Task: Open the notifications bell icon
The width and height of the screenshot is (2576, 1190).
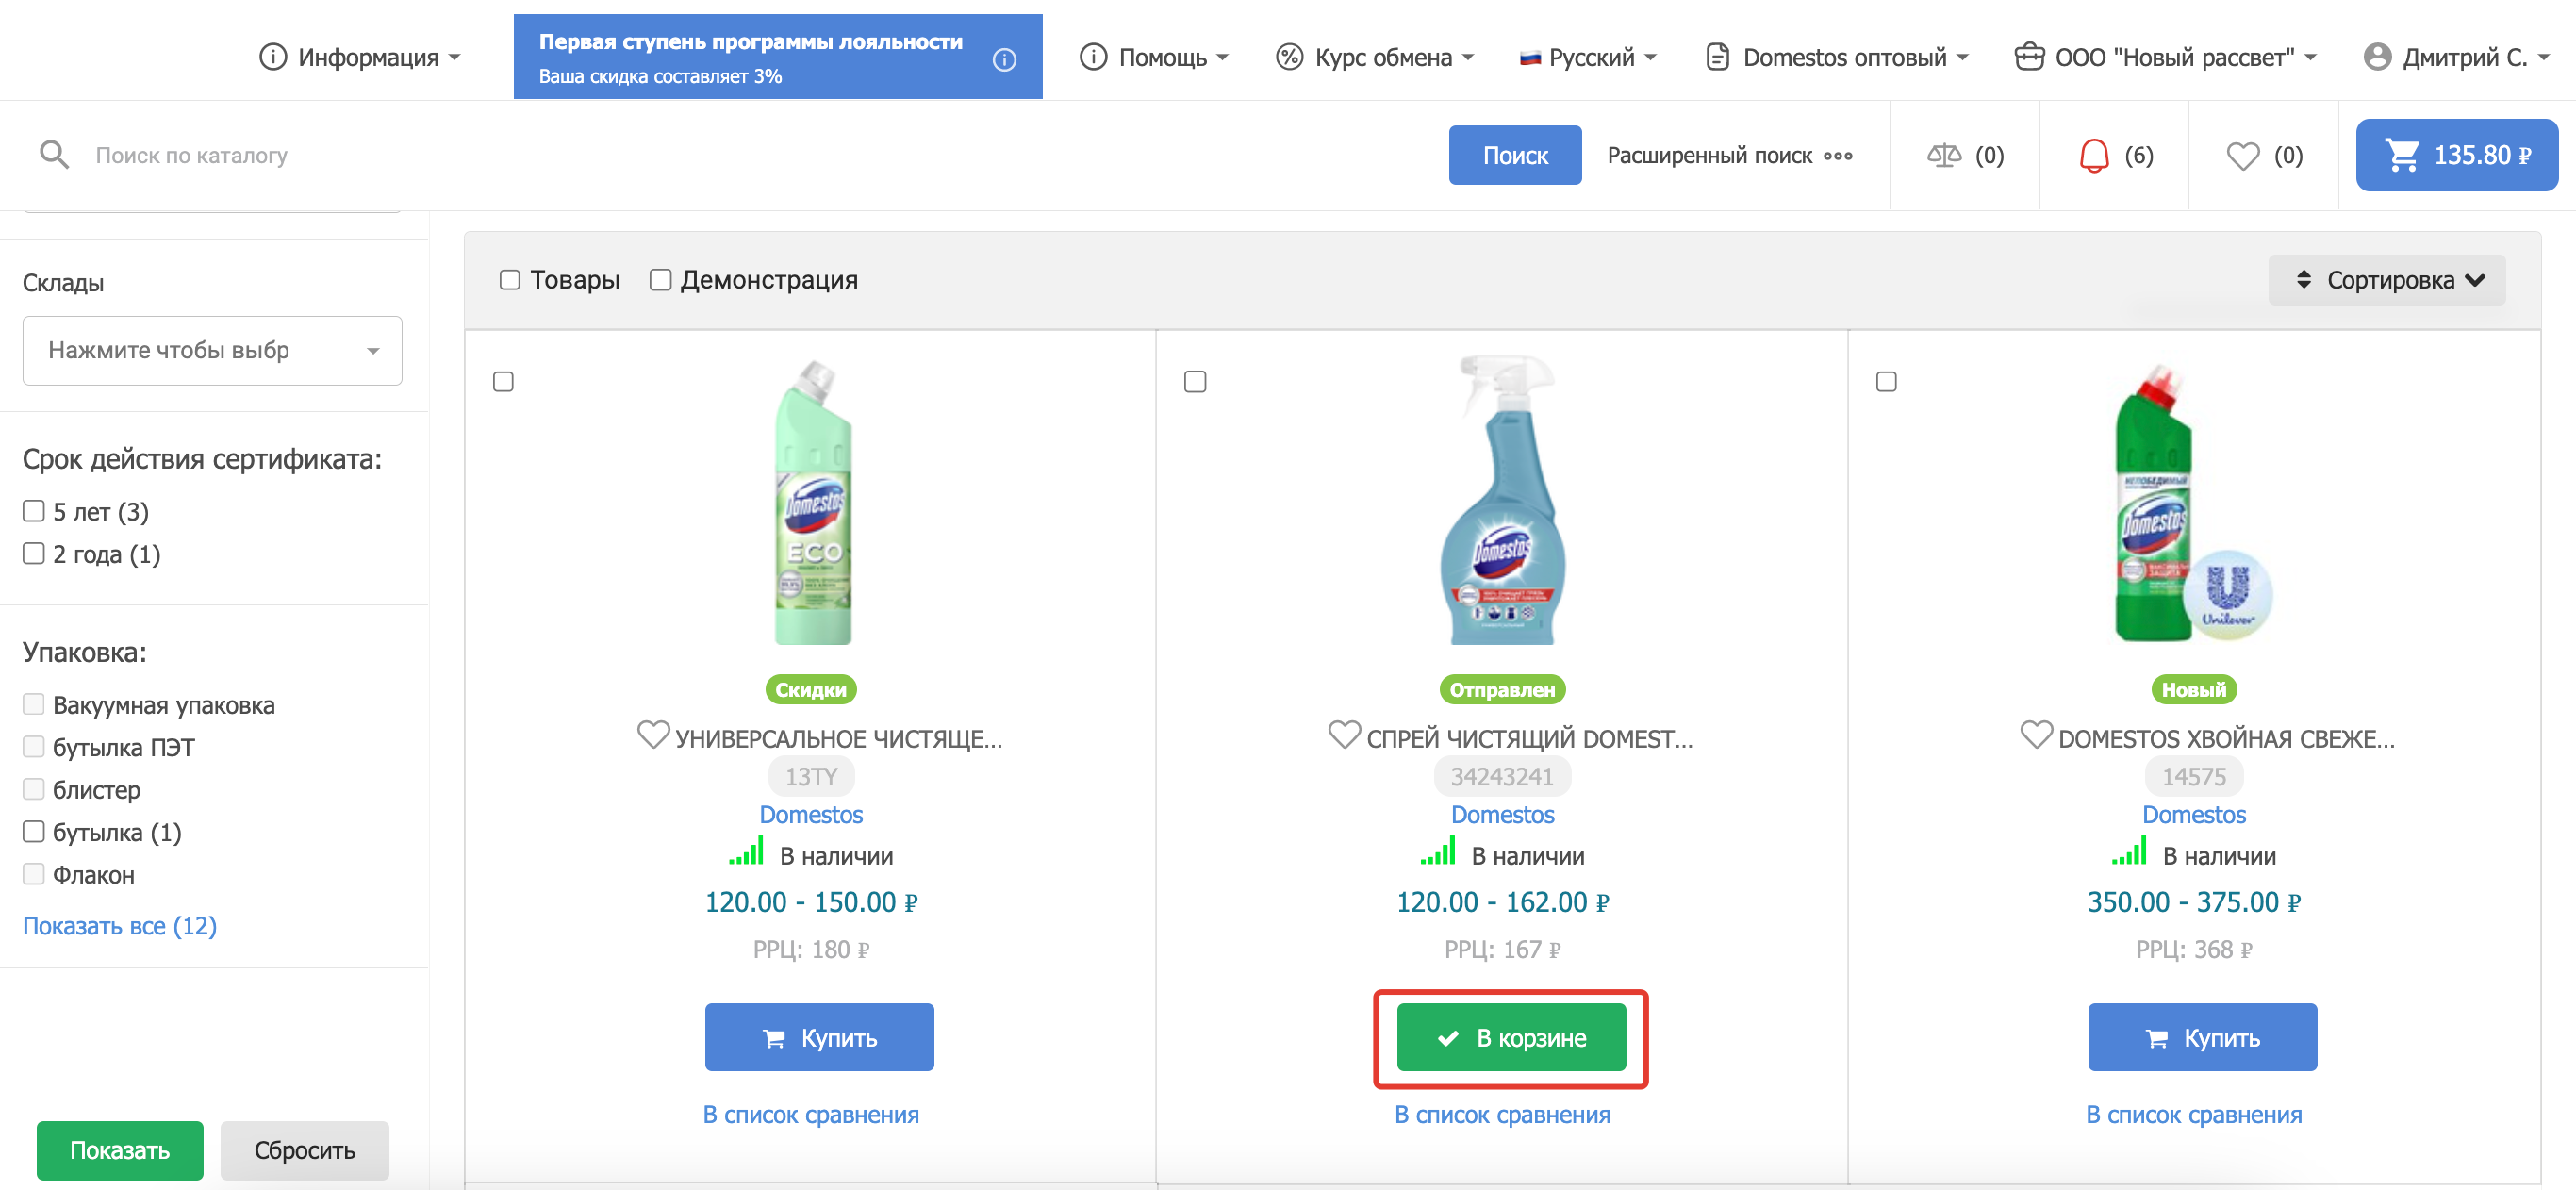Action: [2093, 155]
